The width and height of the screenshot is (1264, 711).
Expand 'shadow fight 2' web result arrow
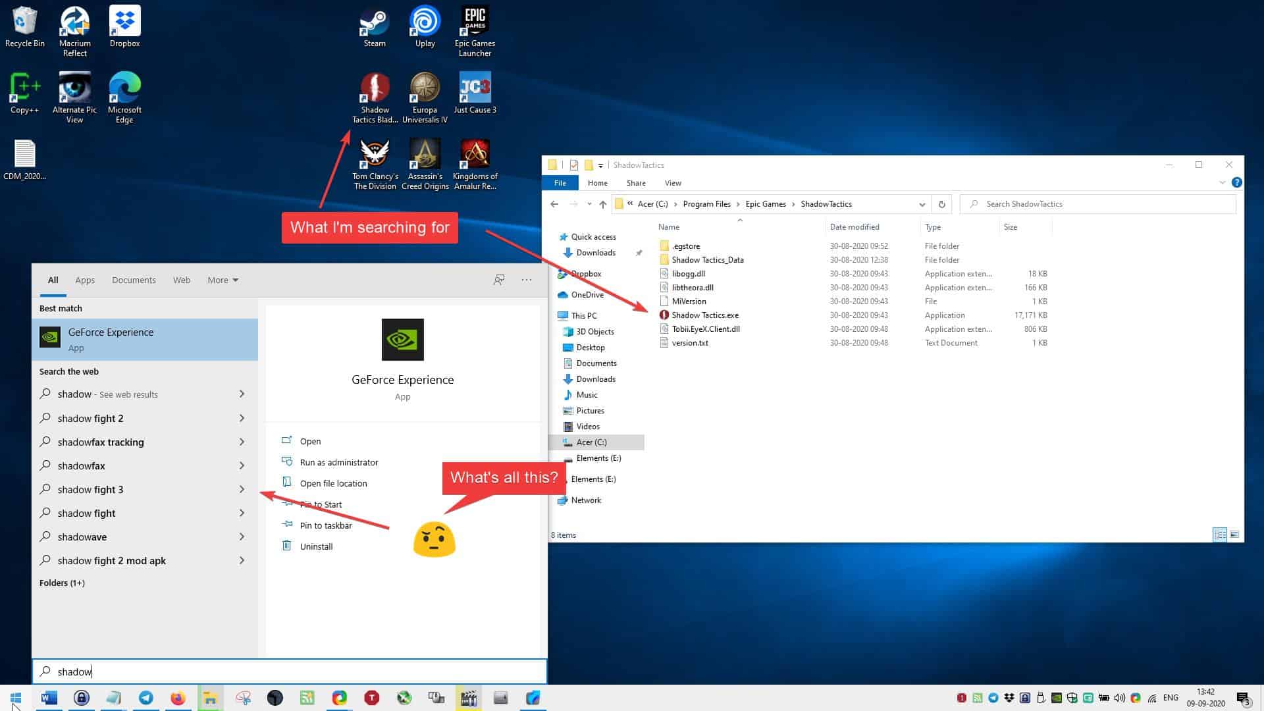[x=242, y=418]
